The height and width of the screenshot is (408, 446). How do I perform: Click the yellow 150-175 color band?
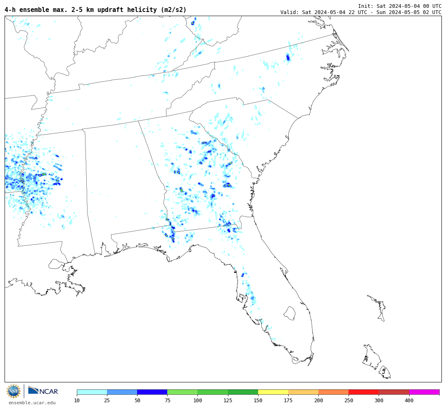click(x=273, y=392)
